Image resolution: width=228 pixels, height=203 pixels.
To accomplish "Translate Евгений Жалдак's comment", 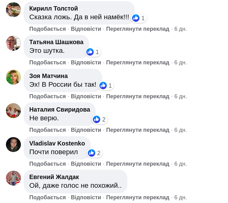I will (x=138, y=197).
